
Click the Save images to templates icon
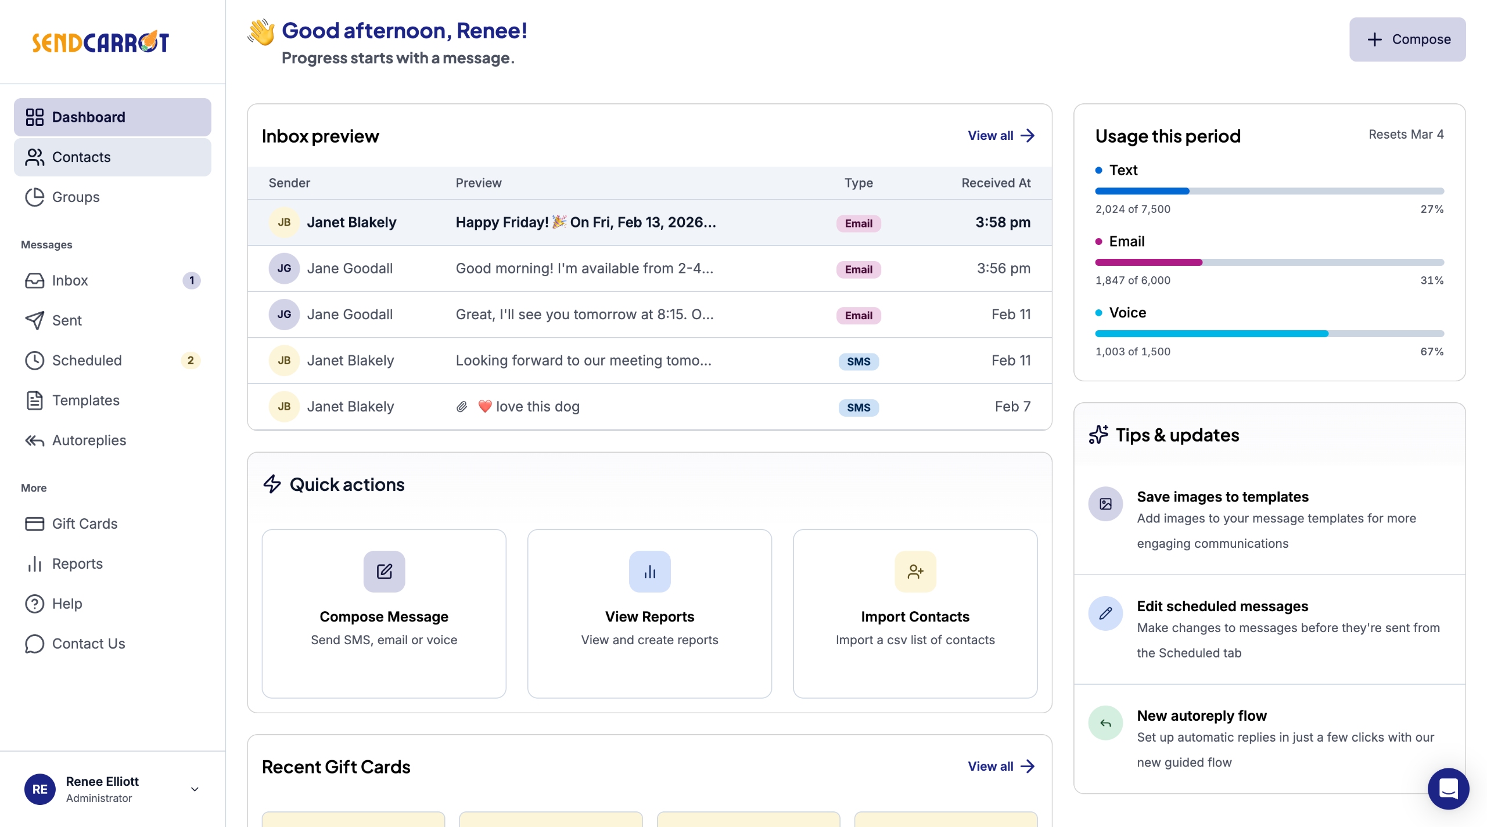tap(1105, 504)
